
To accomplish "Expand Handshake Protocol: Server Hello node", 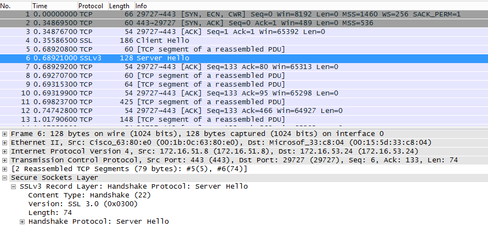I will coord(22,222).
